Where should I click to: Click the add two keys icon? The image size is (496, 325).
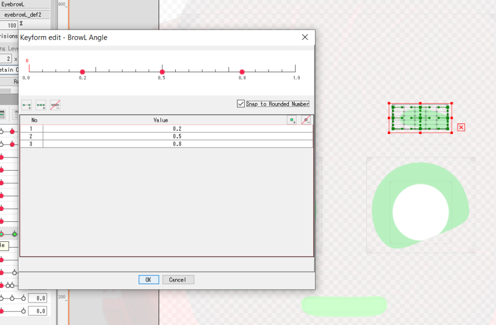click(27, 105)
